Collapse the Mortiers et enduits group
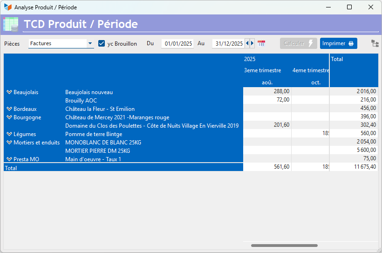This screenshot has height=253, width=382. pos(9,143)
